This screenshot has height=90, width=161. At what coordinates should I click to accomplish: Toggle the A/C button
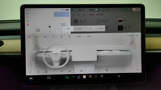45,37
